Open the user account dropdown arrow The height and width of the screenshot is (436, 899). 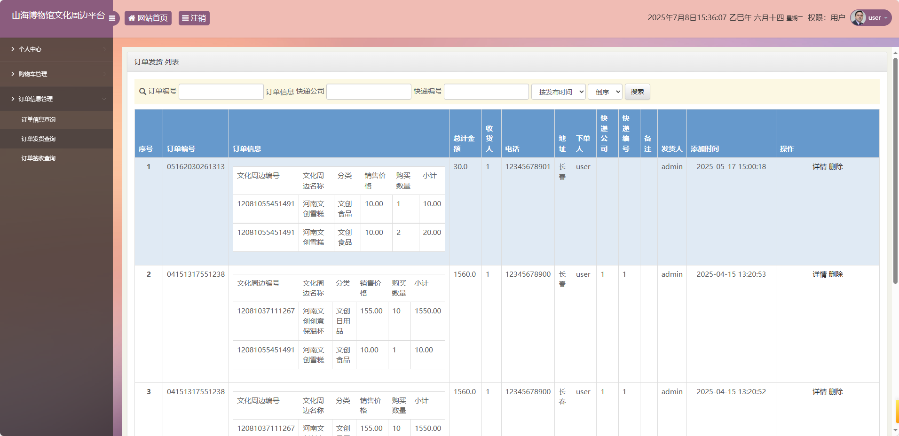886,18
